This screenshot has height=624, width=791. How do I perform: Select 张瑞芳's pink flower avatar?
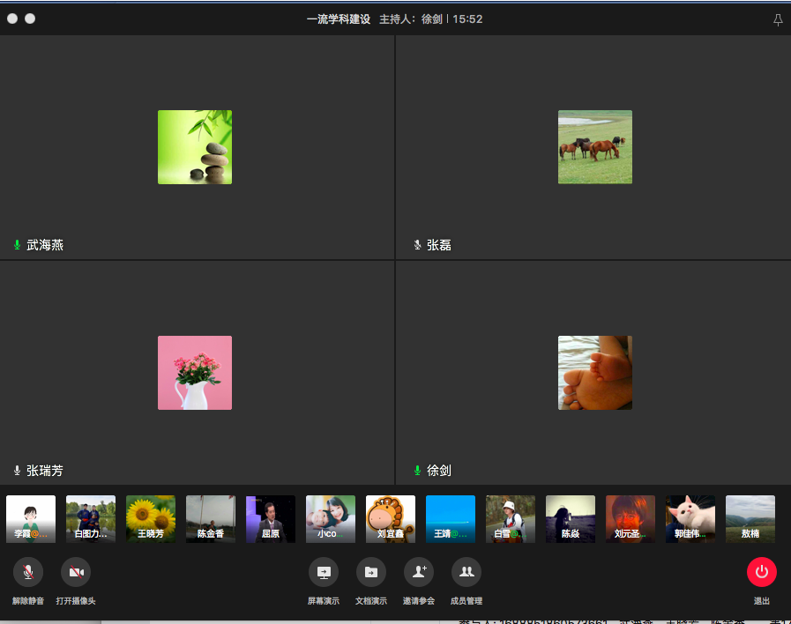[x=195, y=373]
